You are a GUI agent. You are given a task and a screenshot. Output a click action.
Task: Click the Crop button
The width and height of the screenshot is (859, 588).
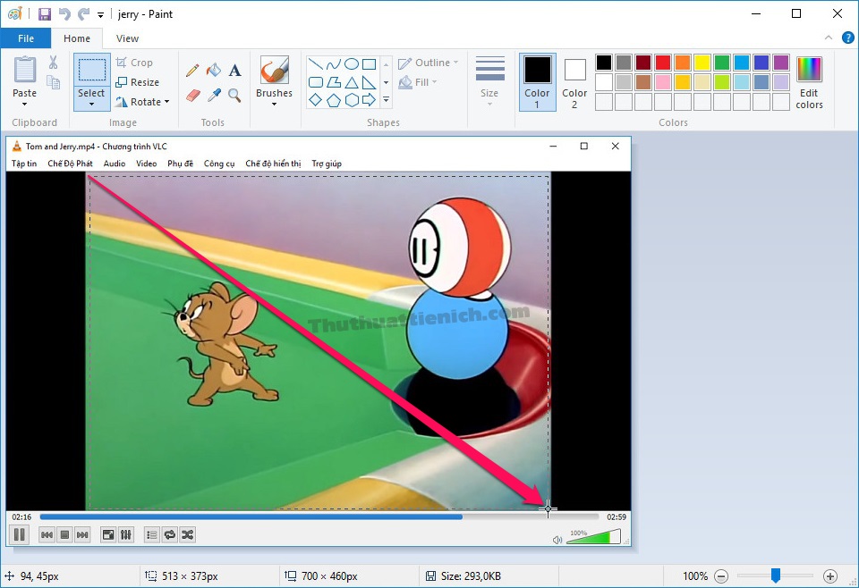pos(134,63)
